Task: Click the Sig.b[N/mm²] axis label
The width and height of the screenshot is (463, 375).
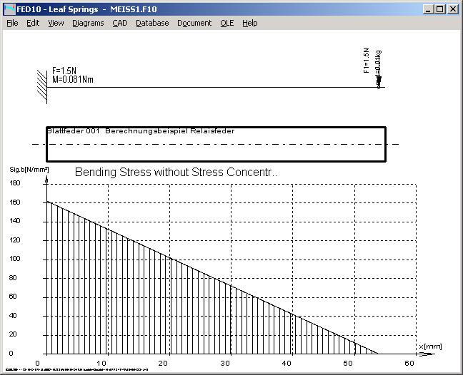Action: (24, 170)
